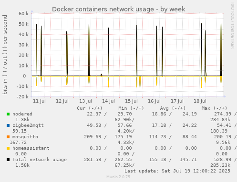Click the green nodered legend swatch

(x=8, y=114)
